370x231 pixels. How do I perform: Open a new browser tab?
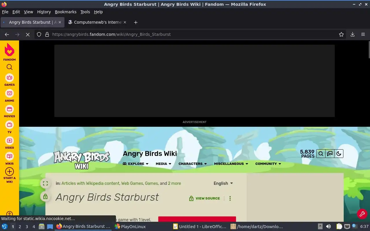136,22
